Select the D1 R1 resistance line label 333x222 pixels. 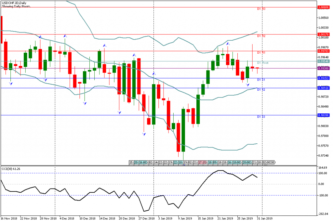pos(261,53)
